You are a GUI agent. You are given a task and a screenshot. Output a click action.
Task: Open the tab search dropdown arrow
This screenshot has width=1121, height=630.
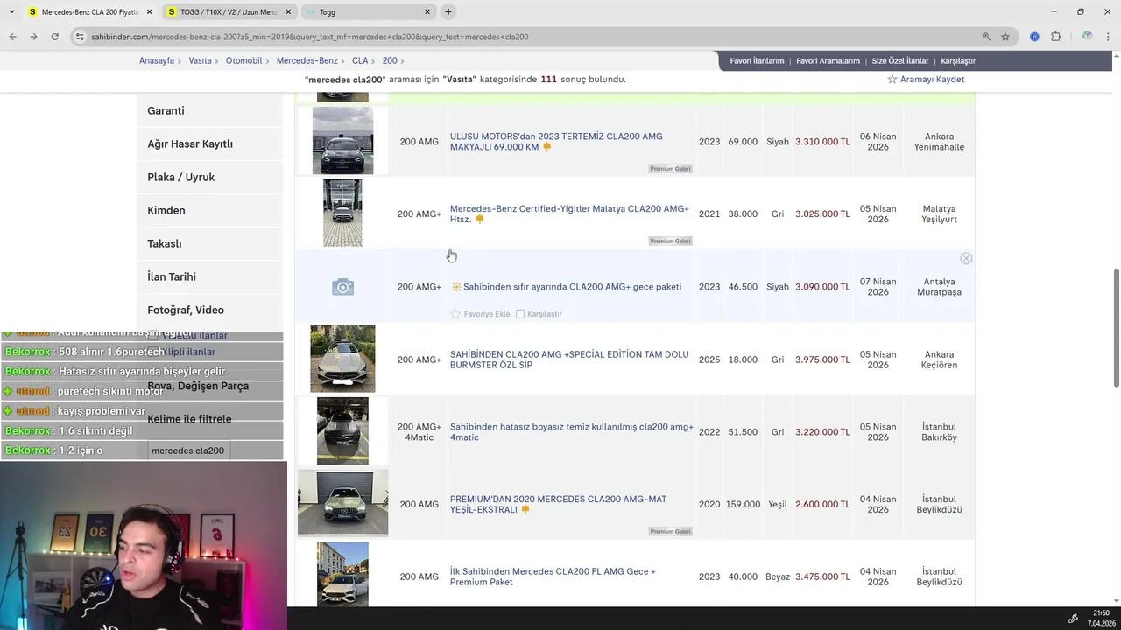pos(11,12)
